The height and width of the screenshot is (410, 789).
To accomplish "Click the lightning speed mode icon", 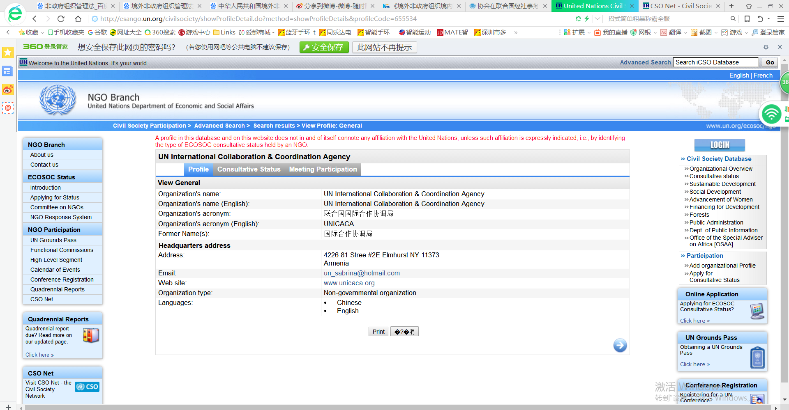I will tap(587, 19).
